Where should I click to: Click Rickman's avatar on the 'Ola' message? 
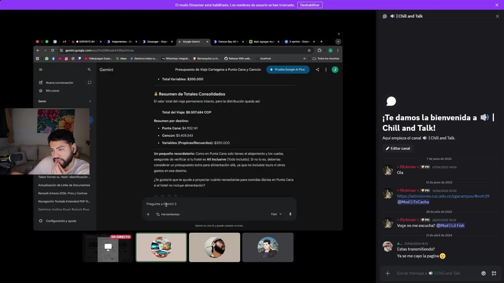[388, 170]
